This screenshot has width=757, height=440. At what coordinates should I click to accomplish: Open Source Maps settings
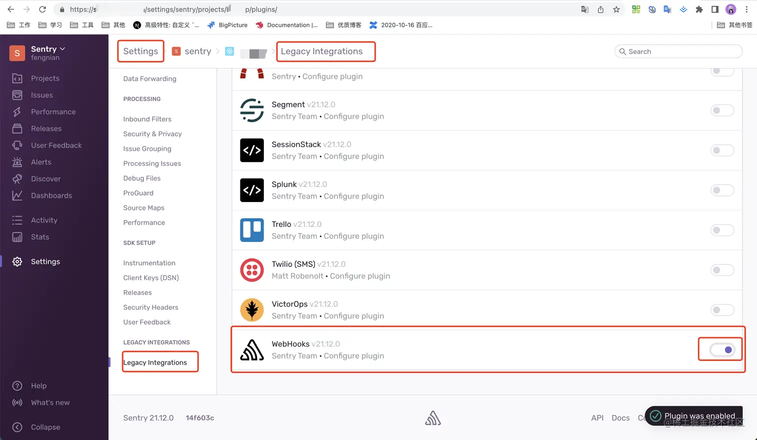pyautogui.click(x=144, y=207)
